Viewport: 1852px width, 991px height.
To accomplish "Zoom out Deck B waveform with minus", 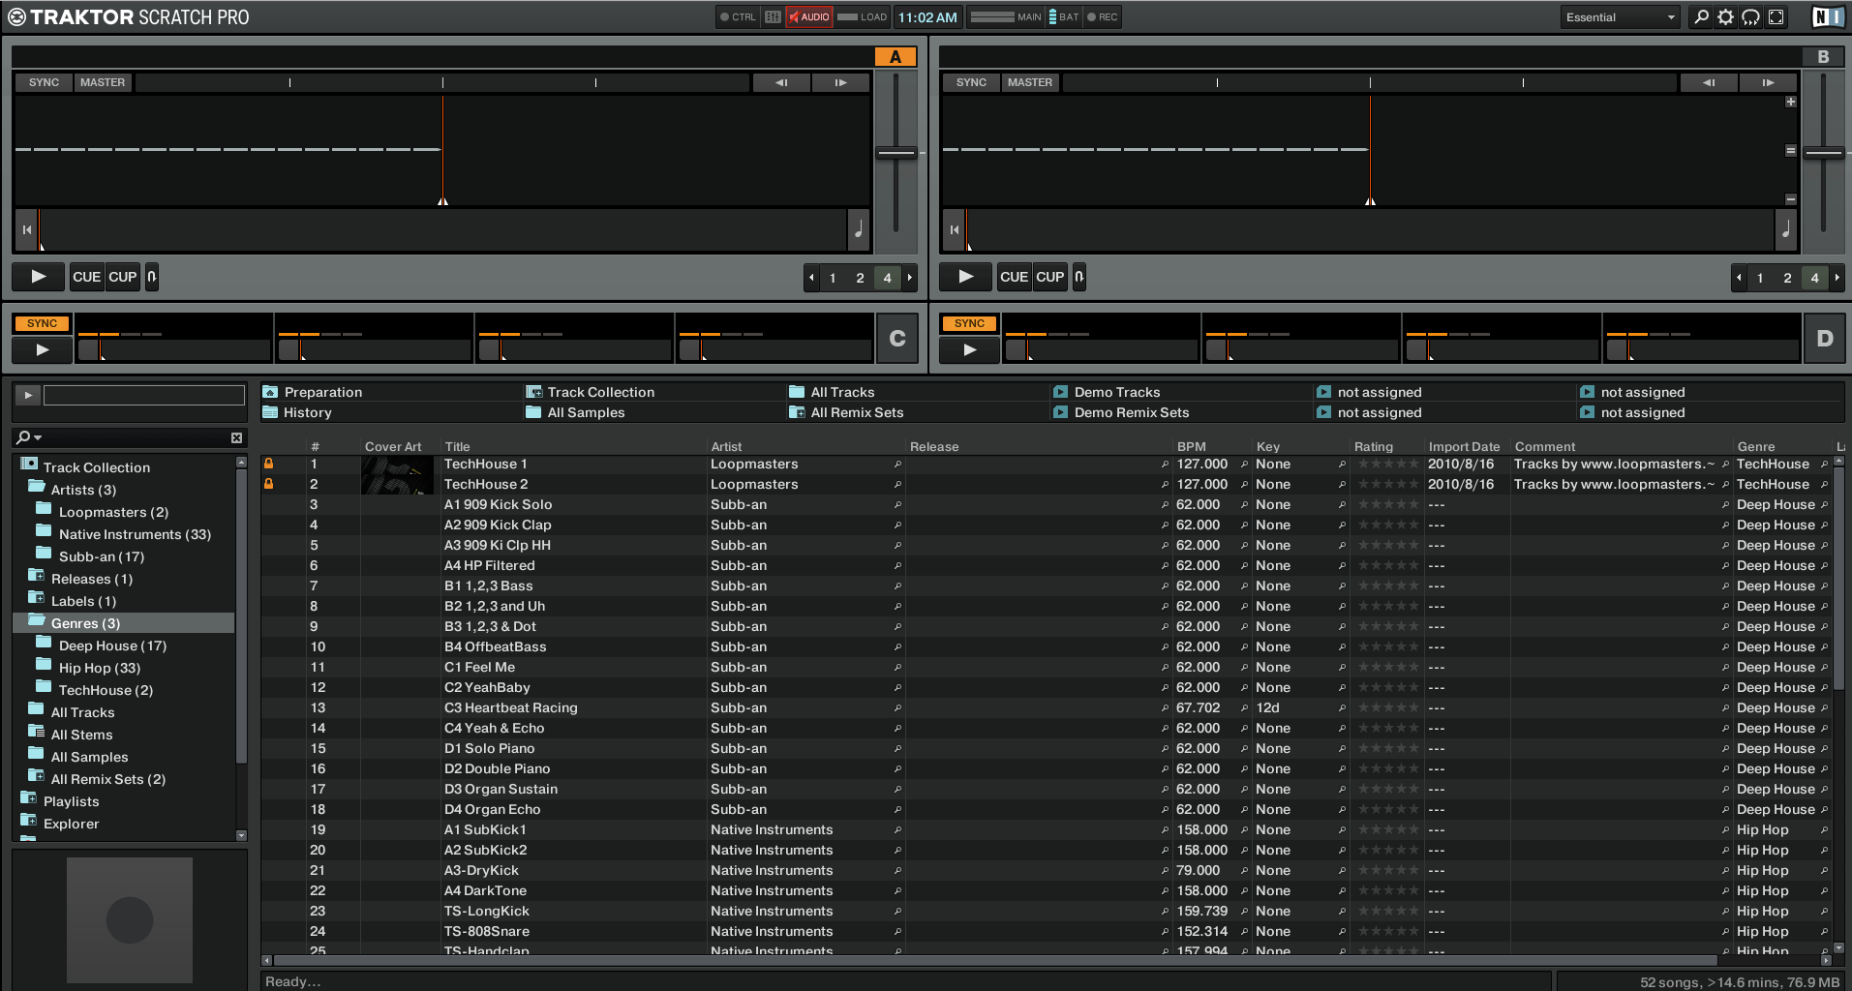I will (1791, 199).
